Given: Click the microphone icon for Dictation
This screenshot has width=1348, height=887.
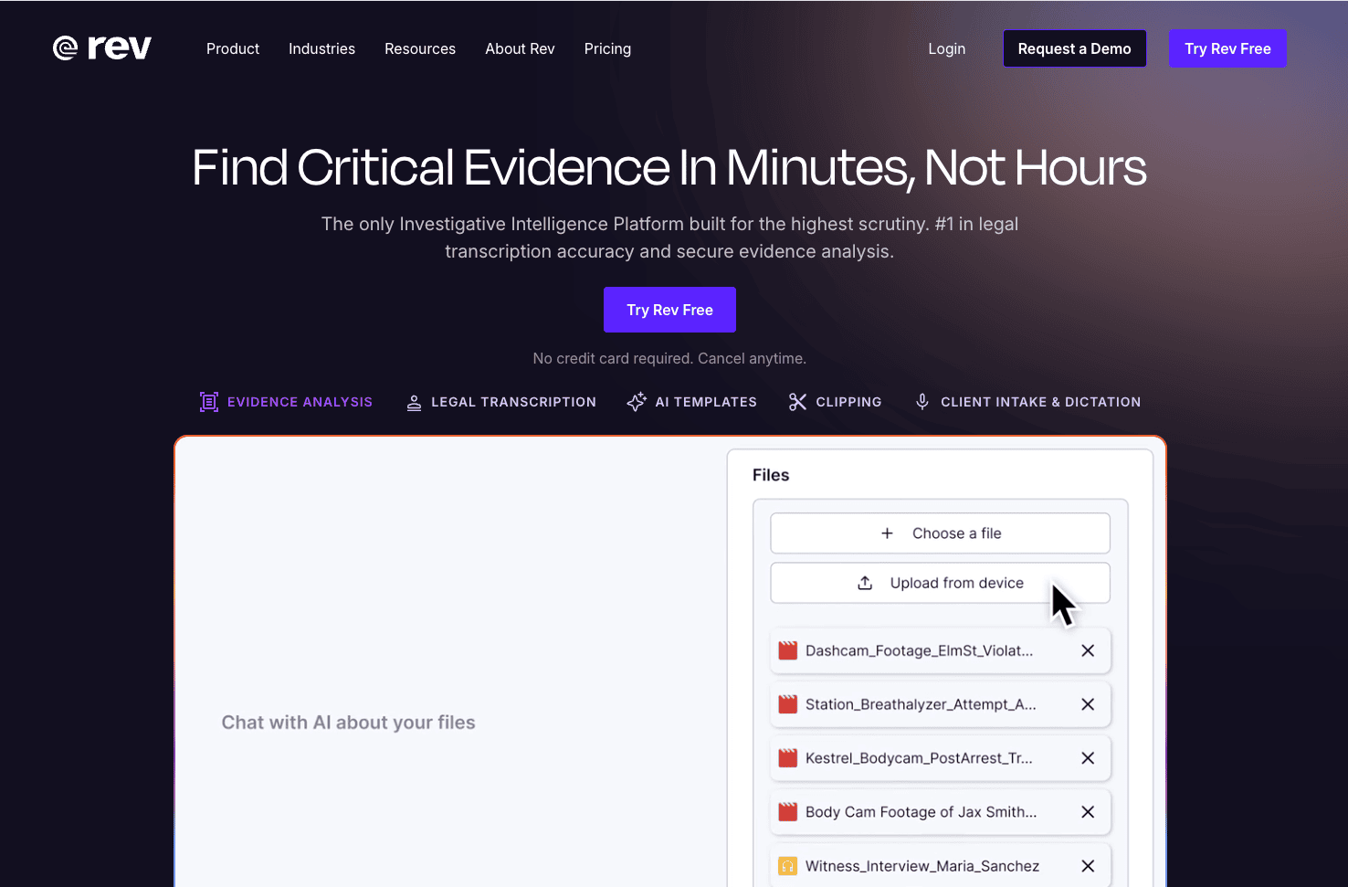Looking at the screenshot, I should [x=922, y=402].
